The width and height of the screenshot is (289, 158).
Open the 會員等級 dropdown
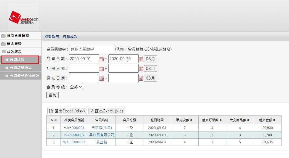tap(76, 87)
